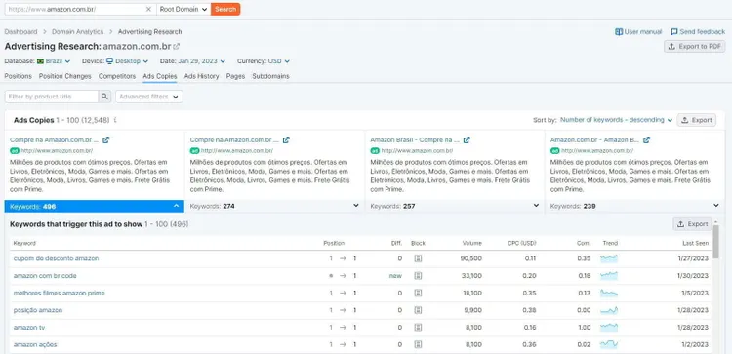This screenshot has height=354, width=732.
Task: Go to Dashboard breadcrumb link
Action: (20, 32)
